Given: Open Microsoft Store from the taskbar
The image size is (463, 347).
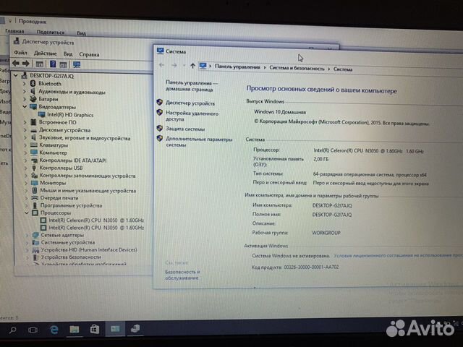Looking at the screenshot, I should point(95,329).
